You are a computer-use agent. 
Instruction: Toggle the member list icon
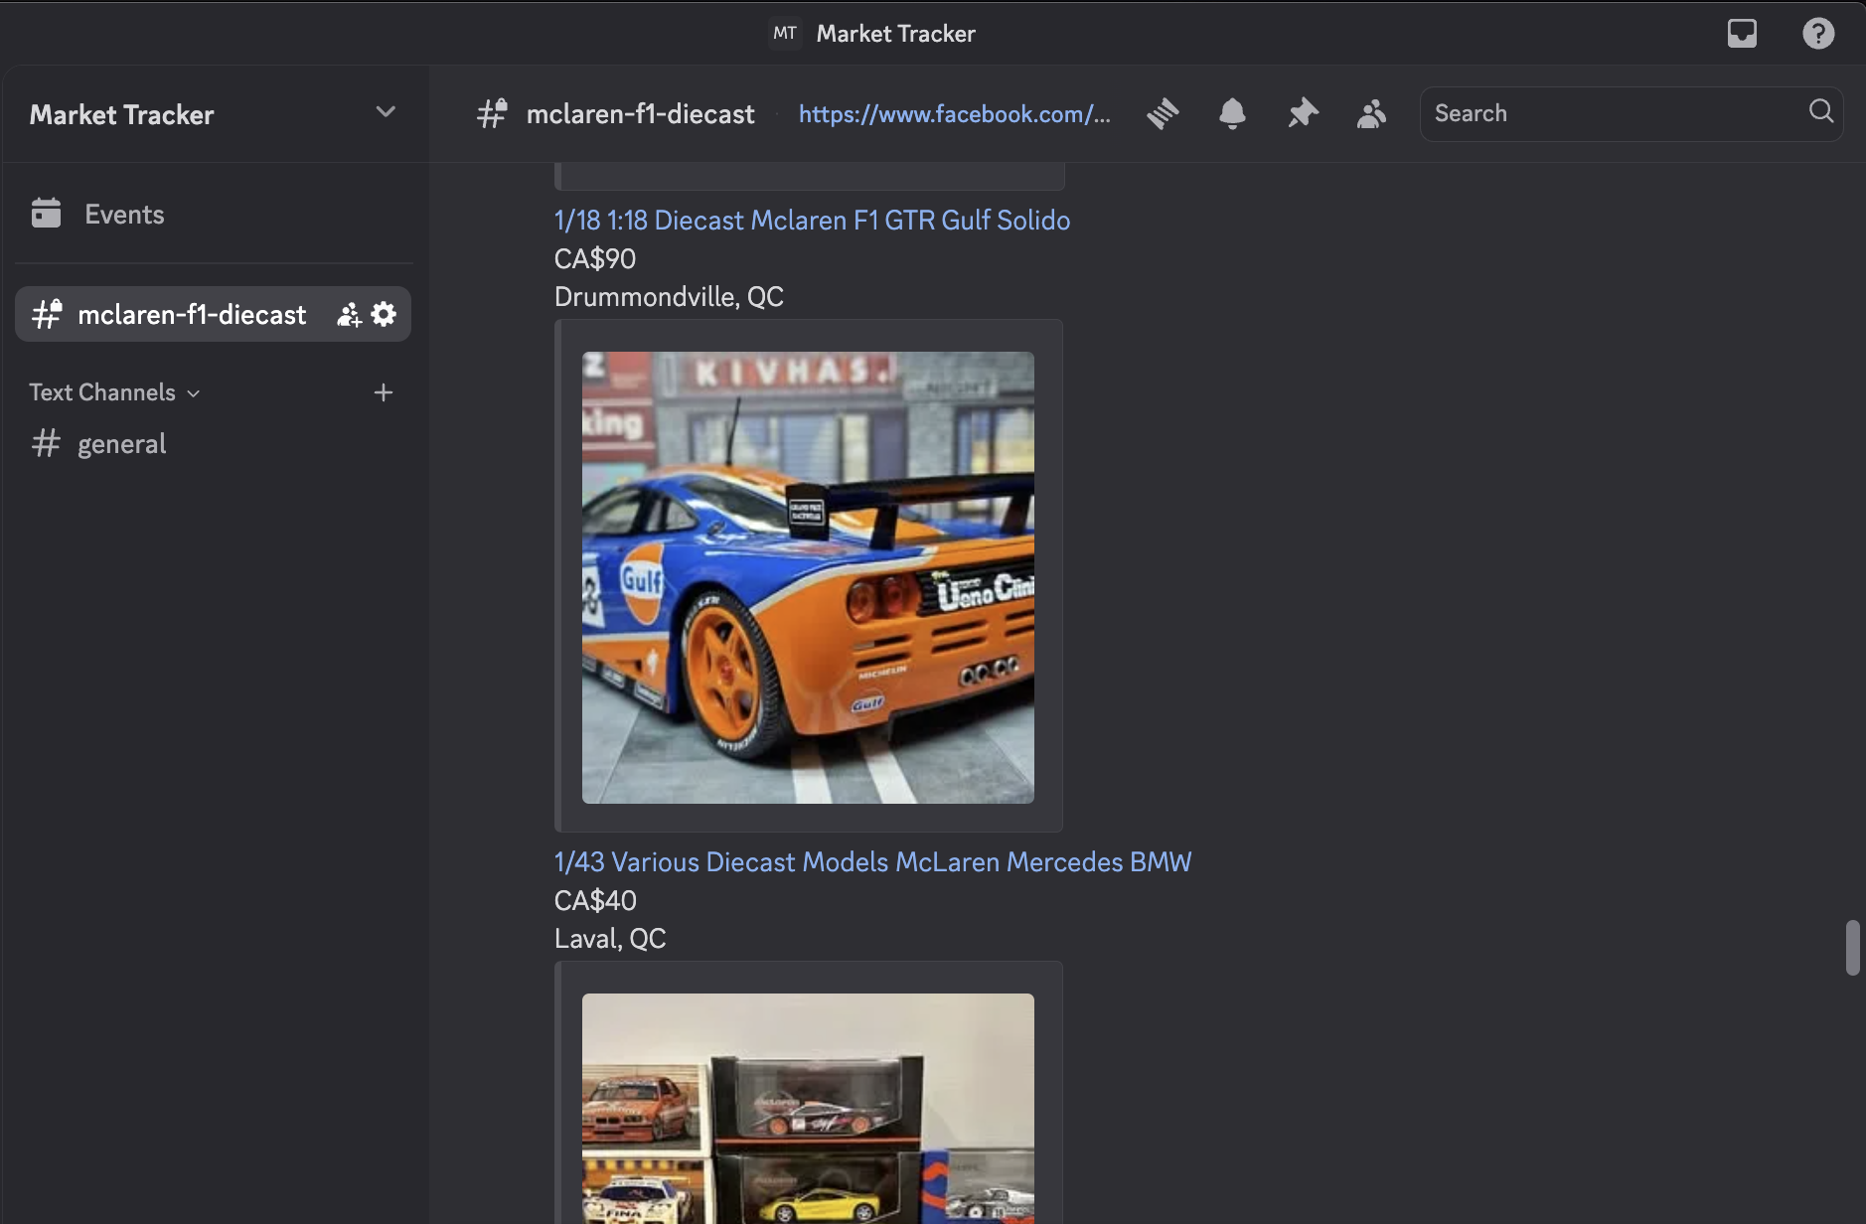click(x=1371, y=113)
